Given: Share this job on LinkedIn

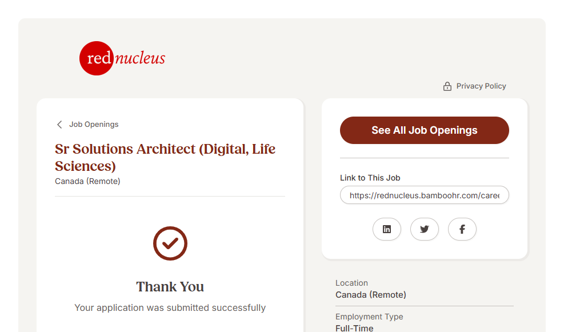Looking at the screenshot, I should 387,229.
